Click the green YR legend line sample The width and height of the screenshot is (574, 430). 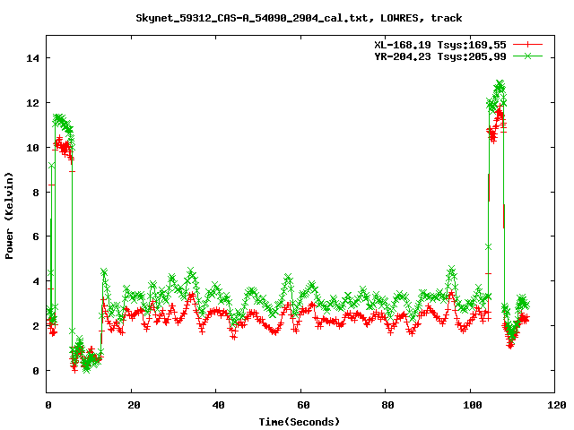pyautogui.click(x=527, y=56)
